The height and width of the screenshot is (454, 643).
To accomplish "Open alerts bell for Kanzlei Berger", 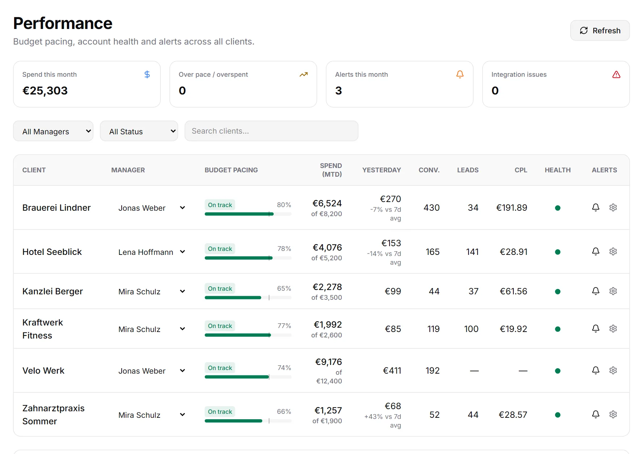I will click(x=596, y=291).
